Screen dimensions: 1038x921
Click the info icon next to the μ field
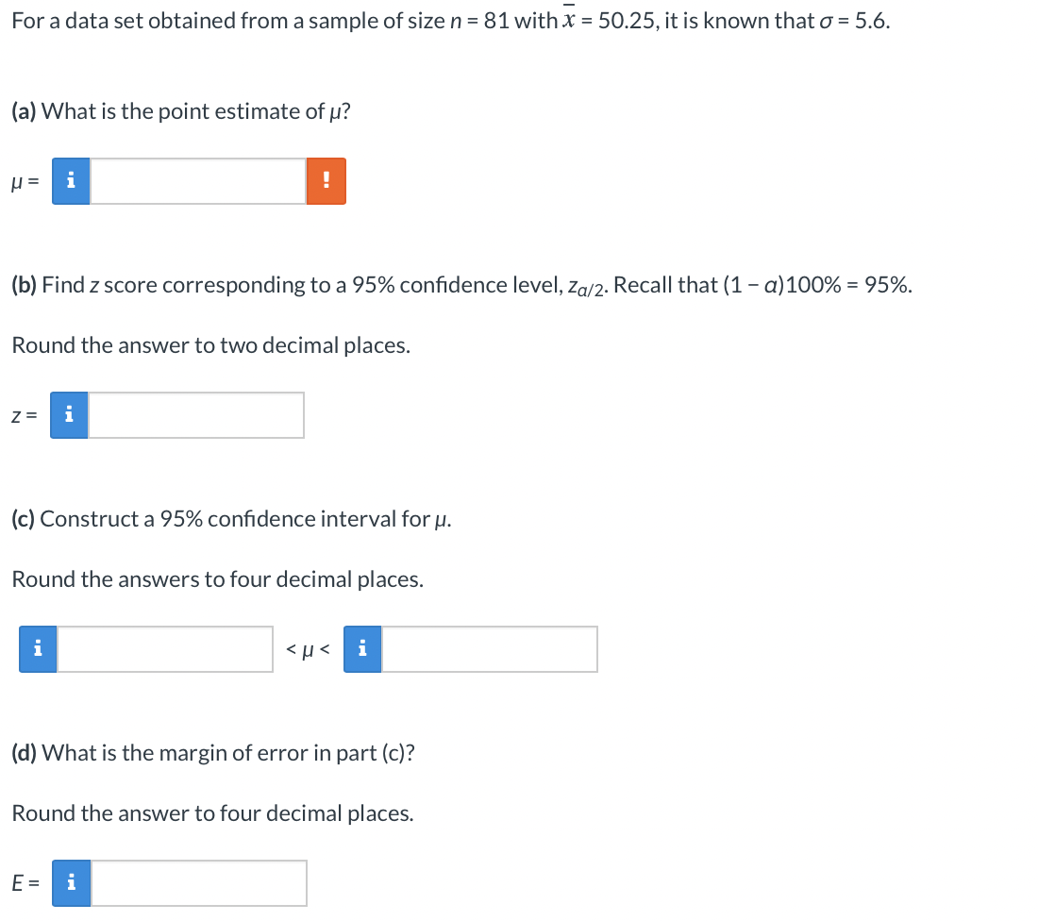70,180
